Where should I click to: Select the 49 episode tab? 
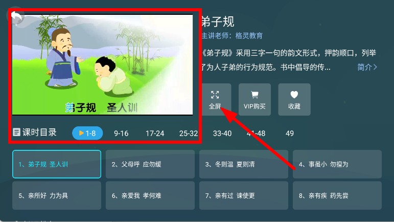click(x=289, y=133)
